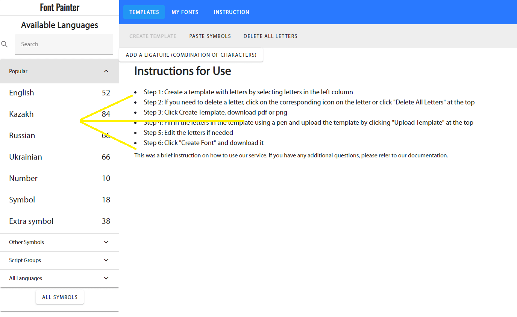Image resolution: width=517 pixels, height=317 pixels.
Task: Open the MY FONTS tab
Action: click(185, 12)
